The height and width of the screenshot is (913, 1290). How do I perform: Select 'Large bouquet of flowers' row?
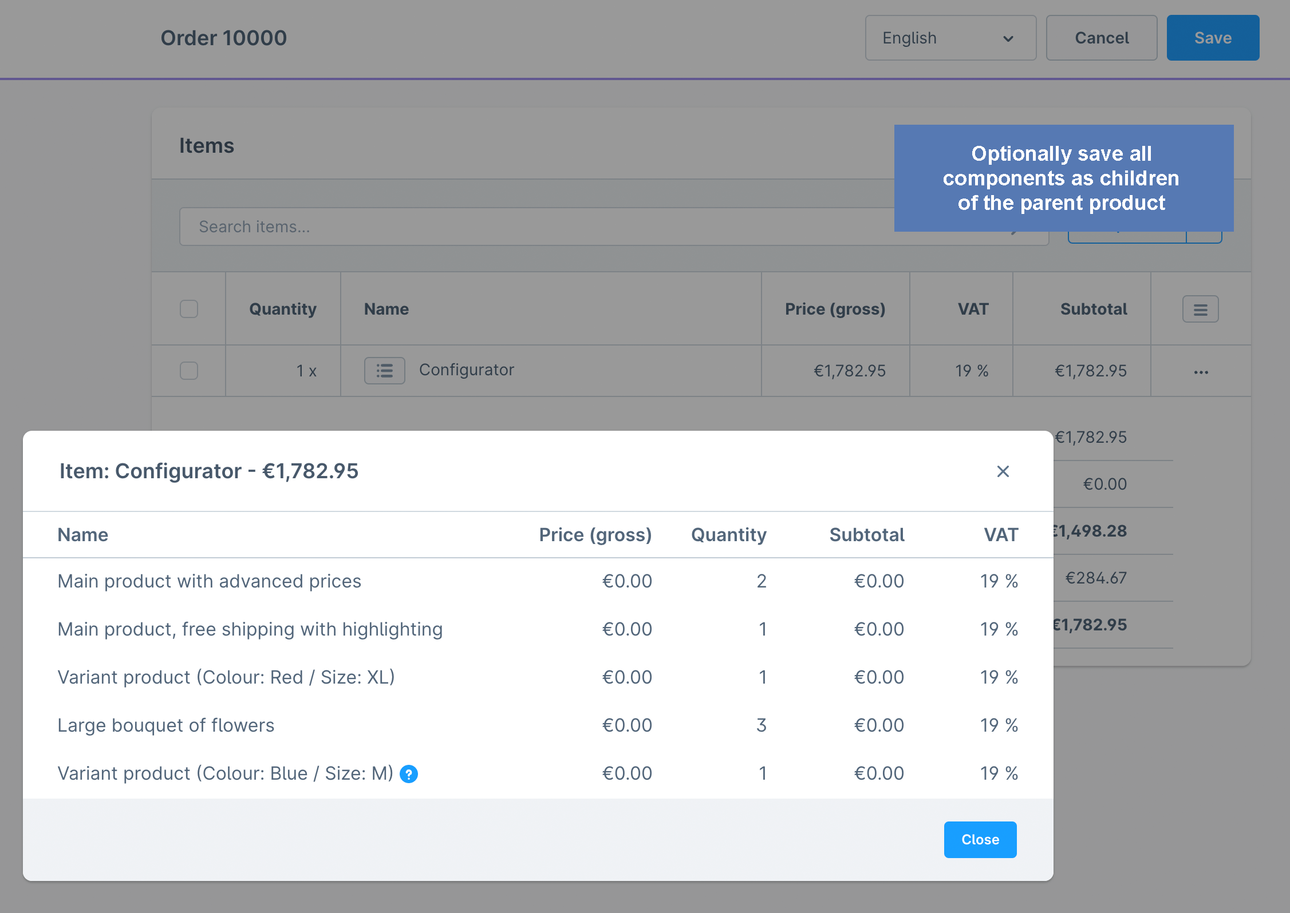pos(538,725)
